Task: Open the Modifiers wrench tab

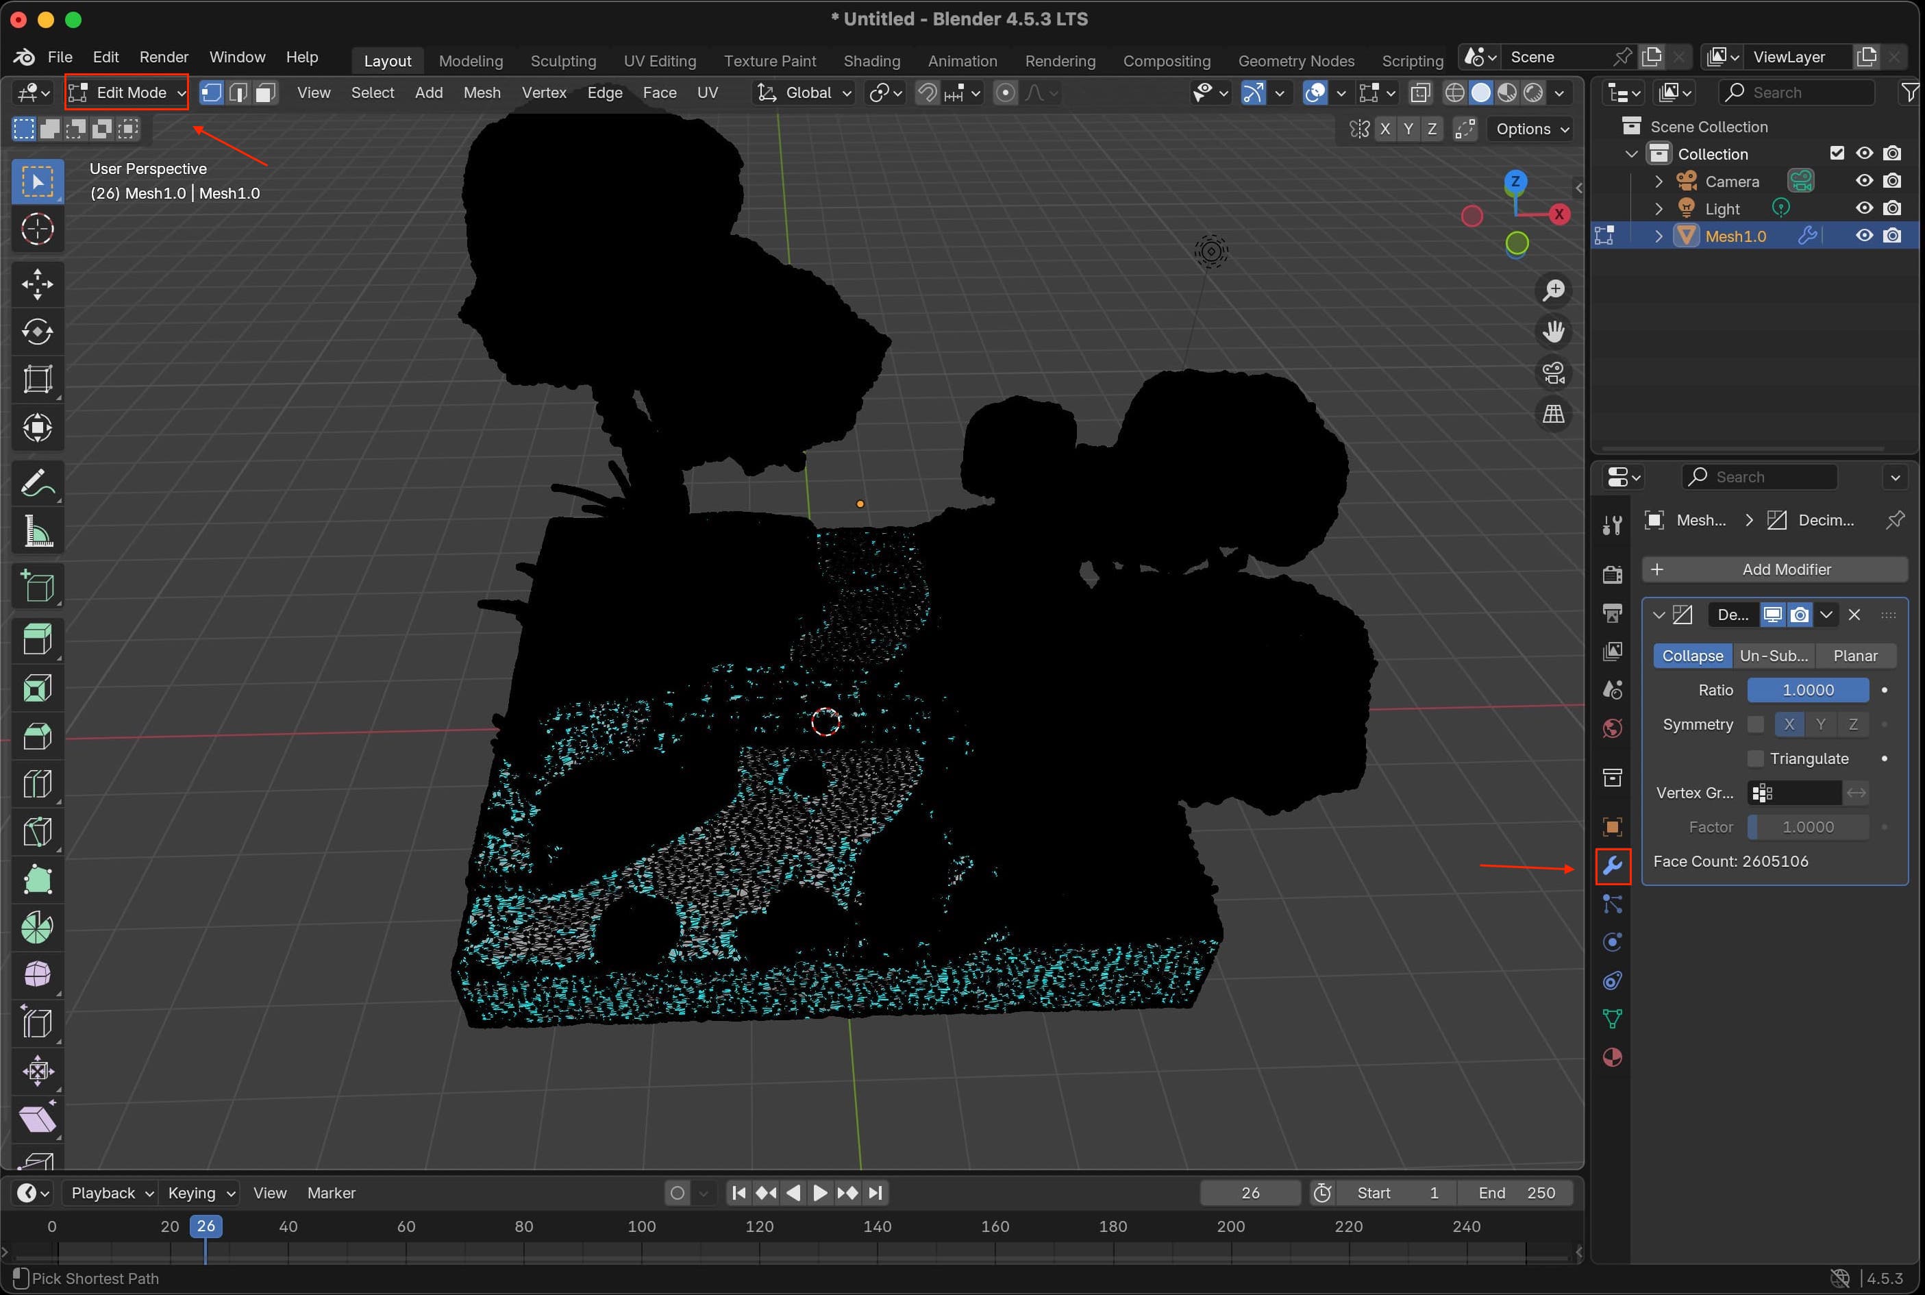Action: point(1612,865)
